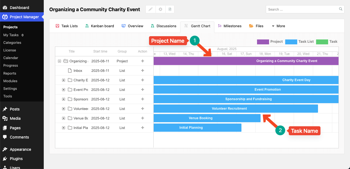Expand the Venue Booking list node

point(63,118)
